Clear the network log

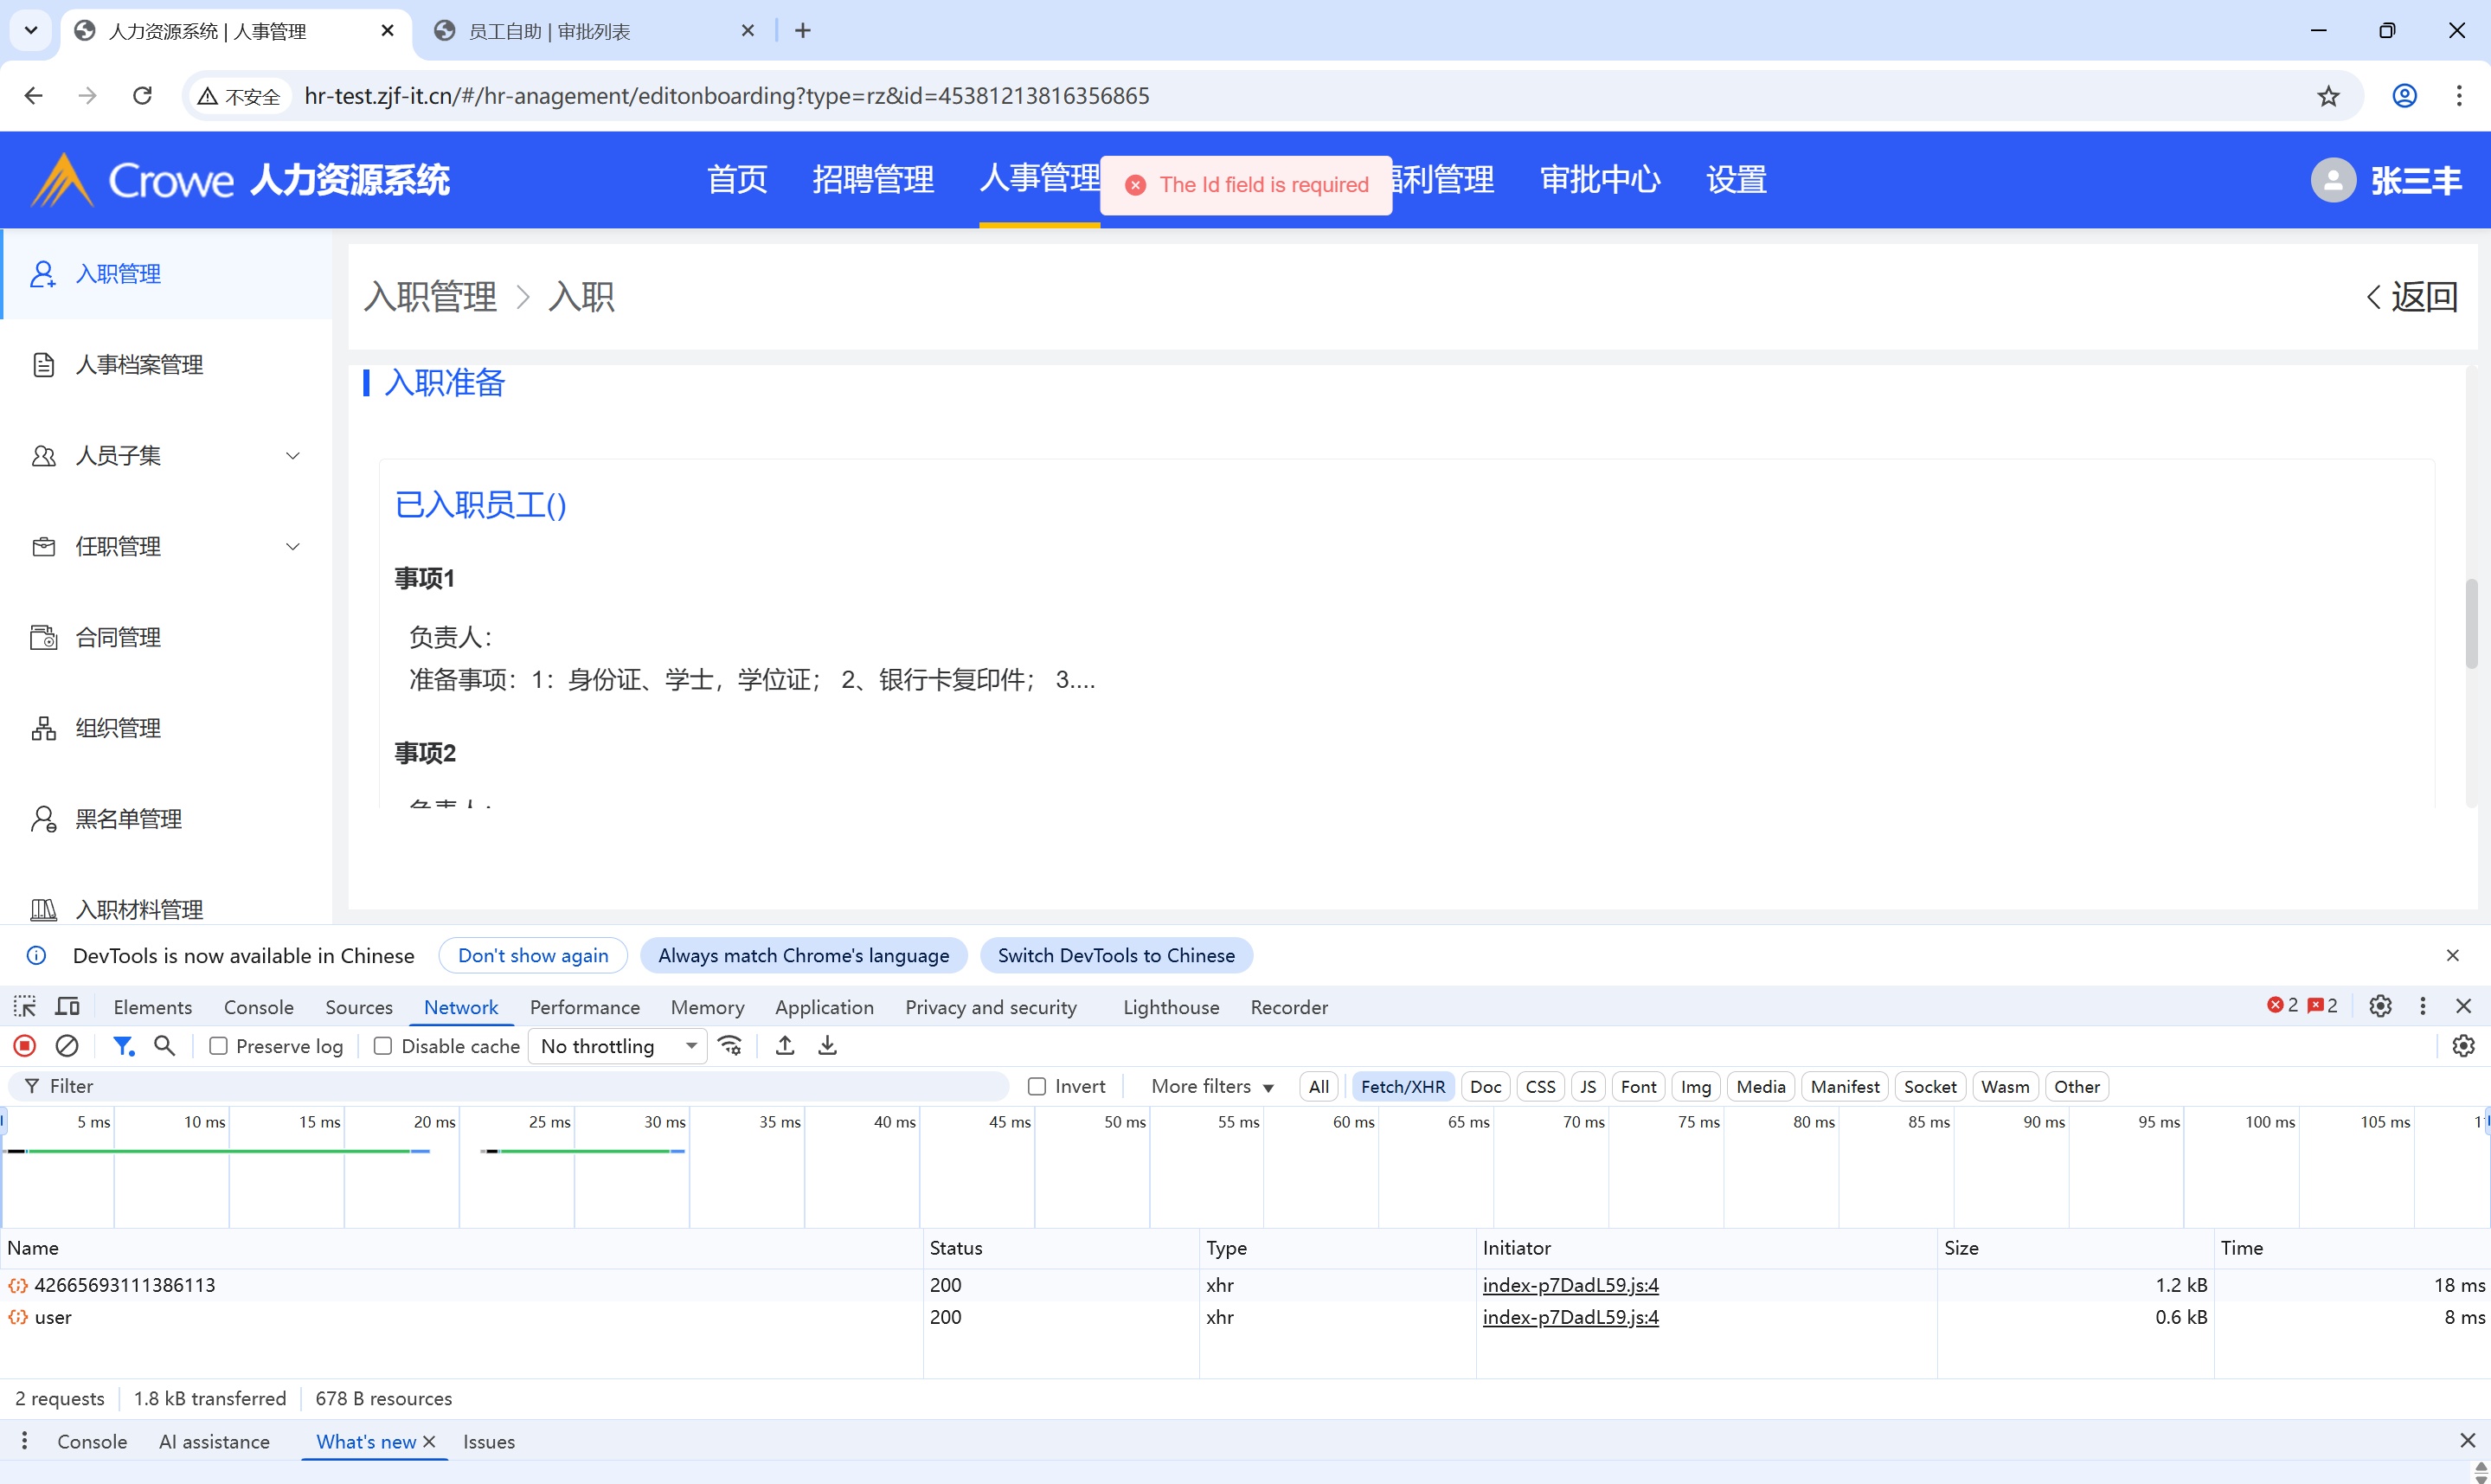(67, 1046)
